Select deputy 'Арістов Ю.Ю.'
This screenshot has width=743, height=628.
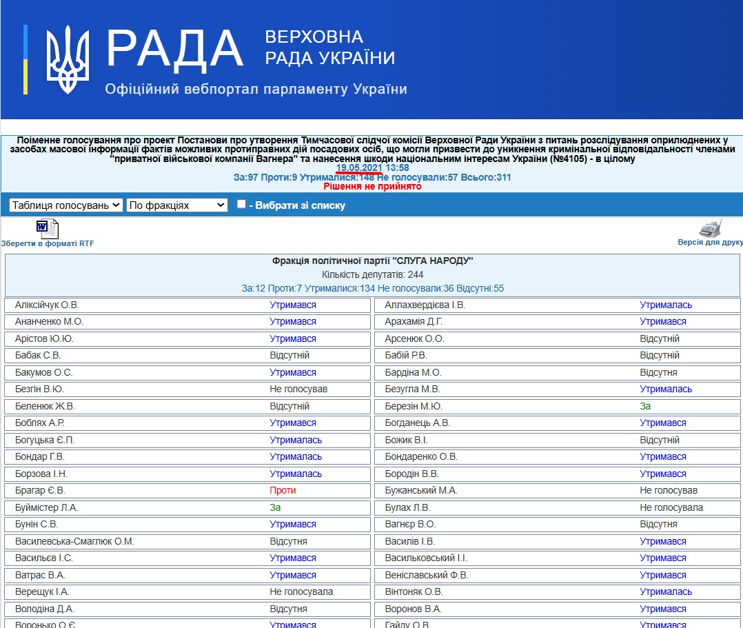coord(44,338)
